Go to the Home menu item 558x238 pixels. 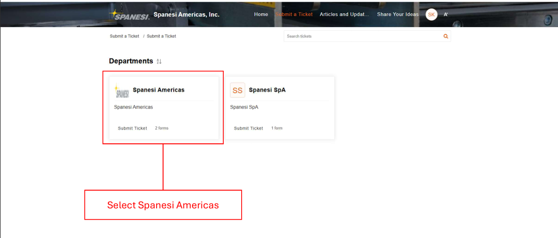(261, 14)
